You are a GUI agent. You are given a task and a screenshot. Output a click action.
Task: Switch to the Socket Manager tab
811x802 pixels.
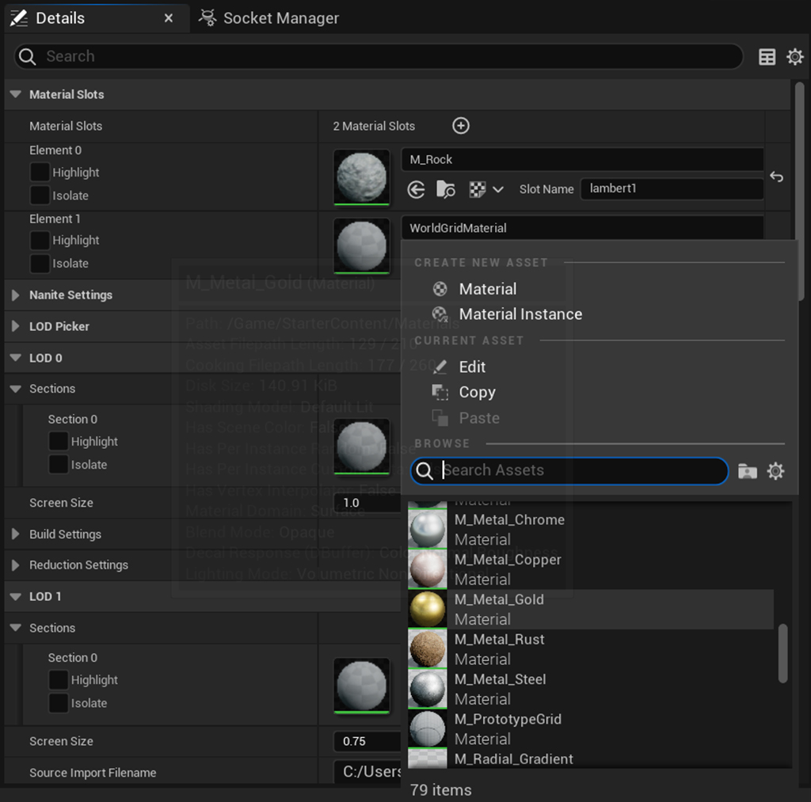269,18
